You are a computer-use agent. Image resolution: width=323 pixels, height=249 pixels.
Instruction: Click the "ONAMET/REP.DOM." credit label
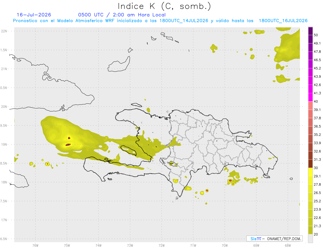(284, 239)
